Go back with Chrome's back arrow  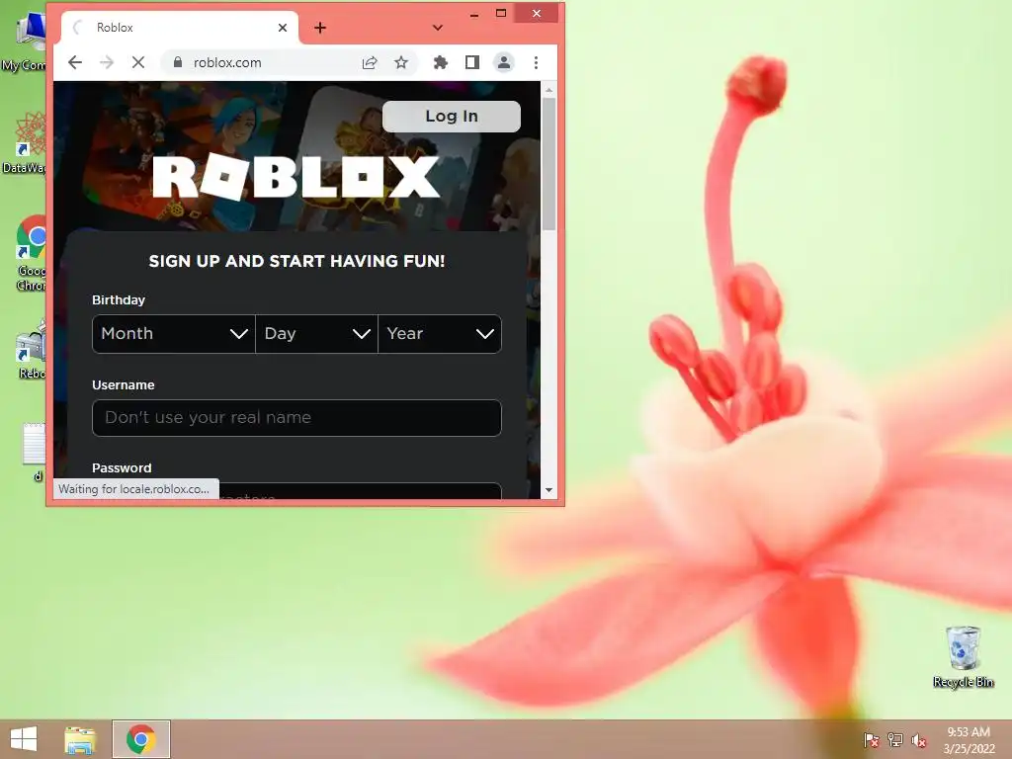pyautogui.click(x=75, y=62)
